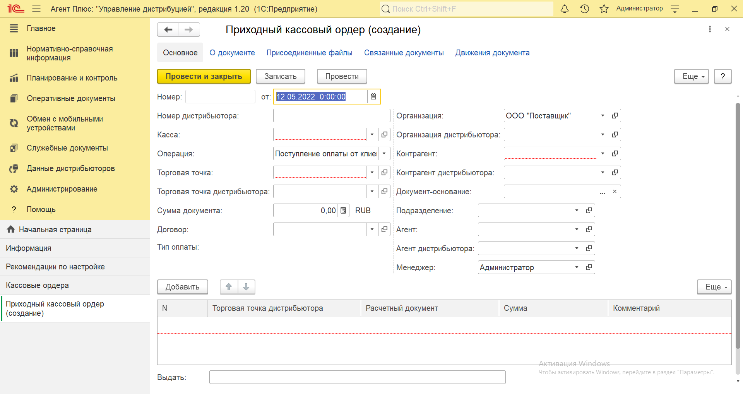Switch to Основное tab
Screen dimensions: 743x394
[180, 53]
